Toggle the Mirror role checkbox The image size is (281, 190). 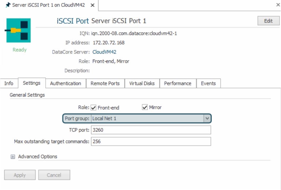click(145, 107)
